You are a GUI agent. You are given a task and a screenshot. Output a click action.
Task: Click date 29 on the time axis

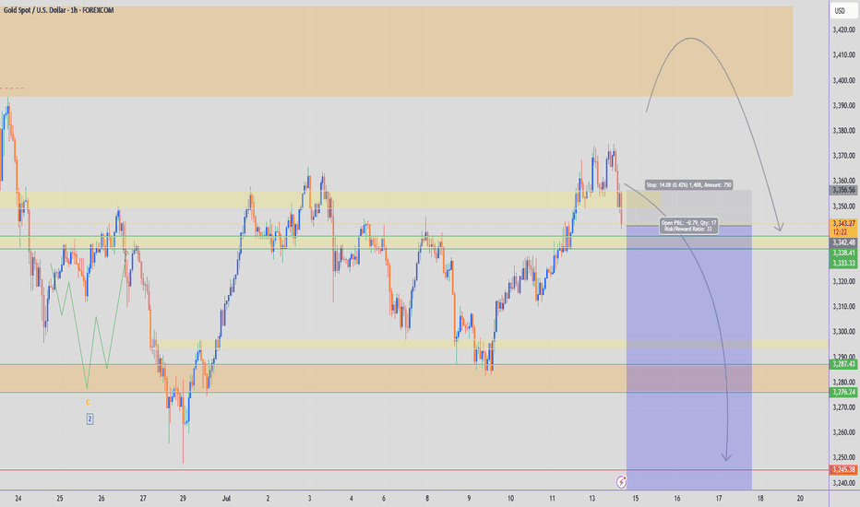[183, 498]
